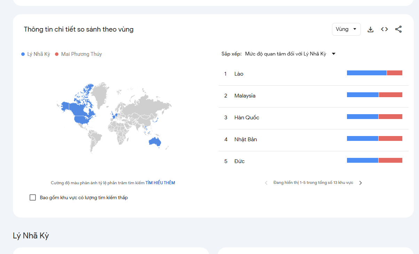Click the Malaysia interest comparison bar

click(374, 95)
